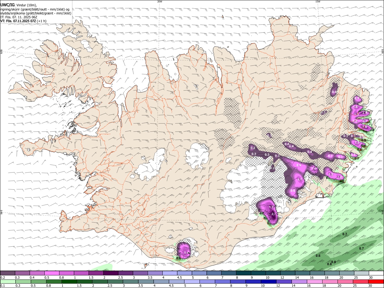Click the initial time 'IT: Fös. 07. 11. 2025 06Z'
Image resolution: width=384 pixels, height=288 pixels.
18,17
